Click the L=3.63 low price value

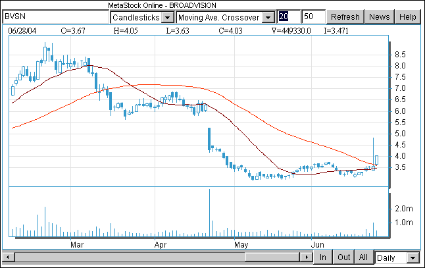(x=178, y=31)
